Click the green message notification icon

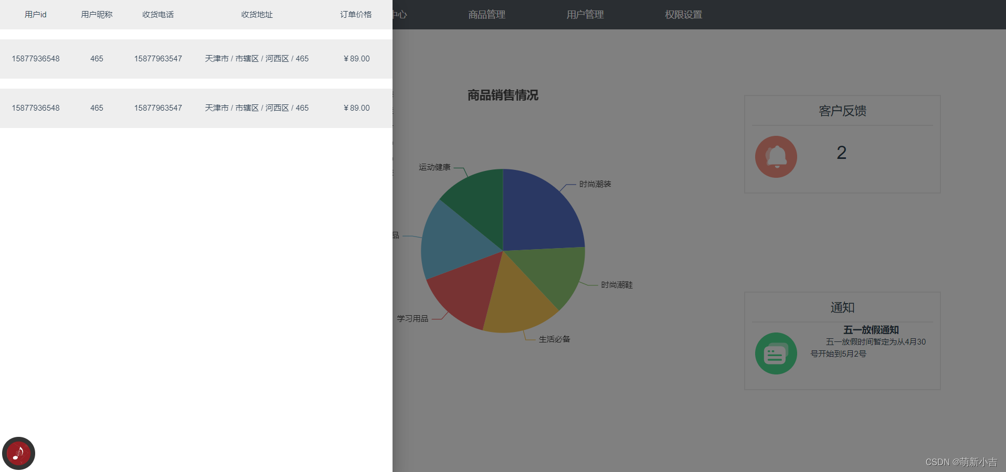776,353
